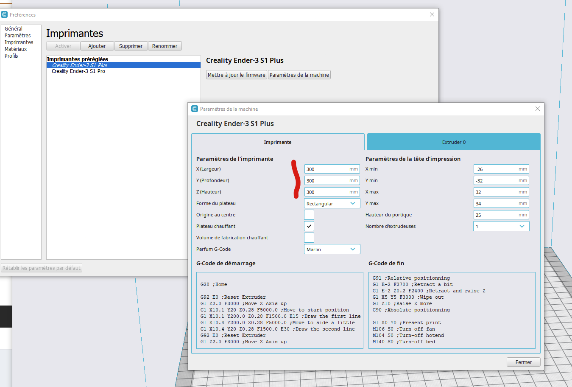Click the 'M140 S0 ;Turn-off bed' line
Viewport: 572px width, 387px height.
click(x=404, y=342)
